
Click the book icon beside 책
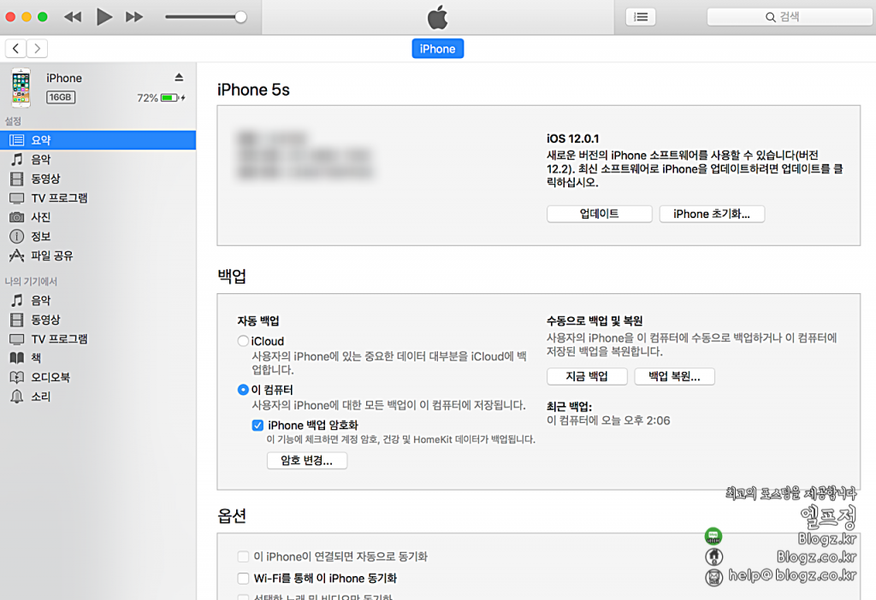[17, 358]
